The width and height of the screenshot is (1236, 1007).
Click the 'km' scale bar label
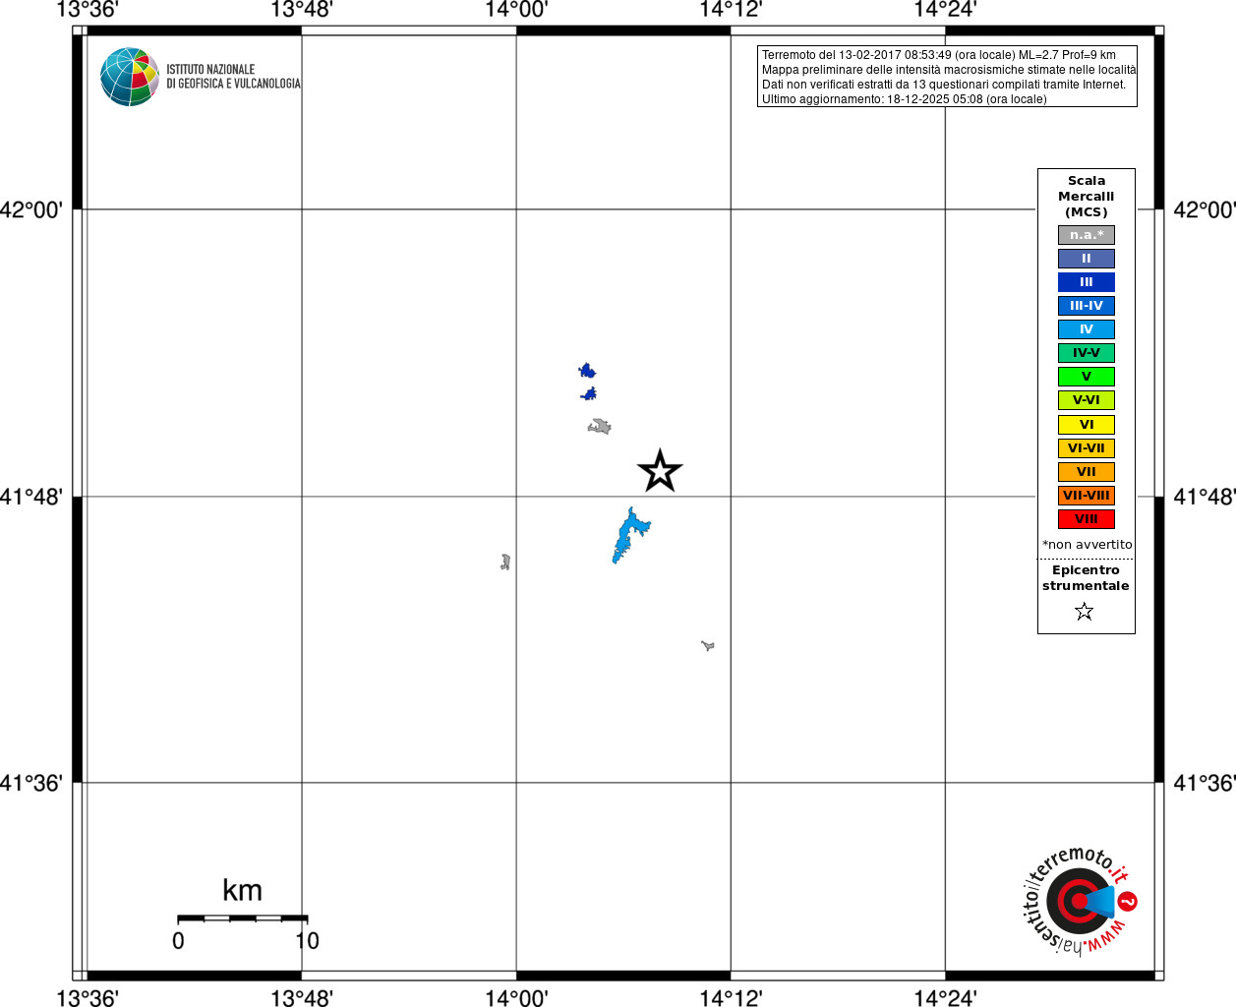point(242,891)
